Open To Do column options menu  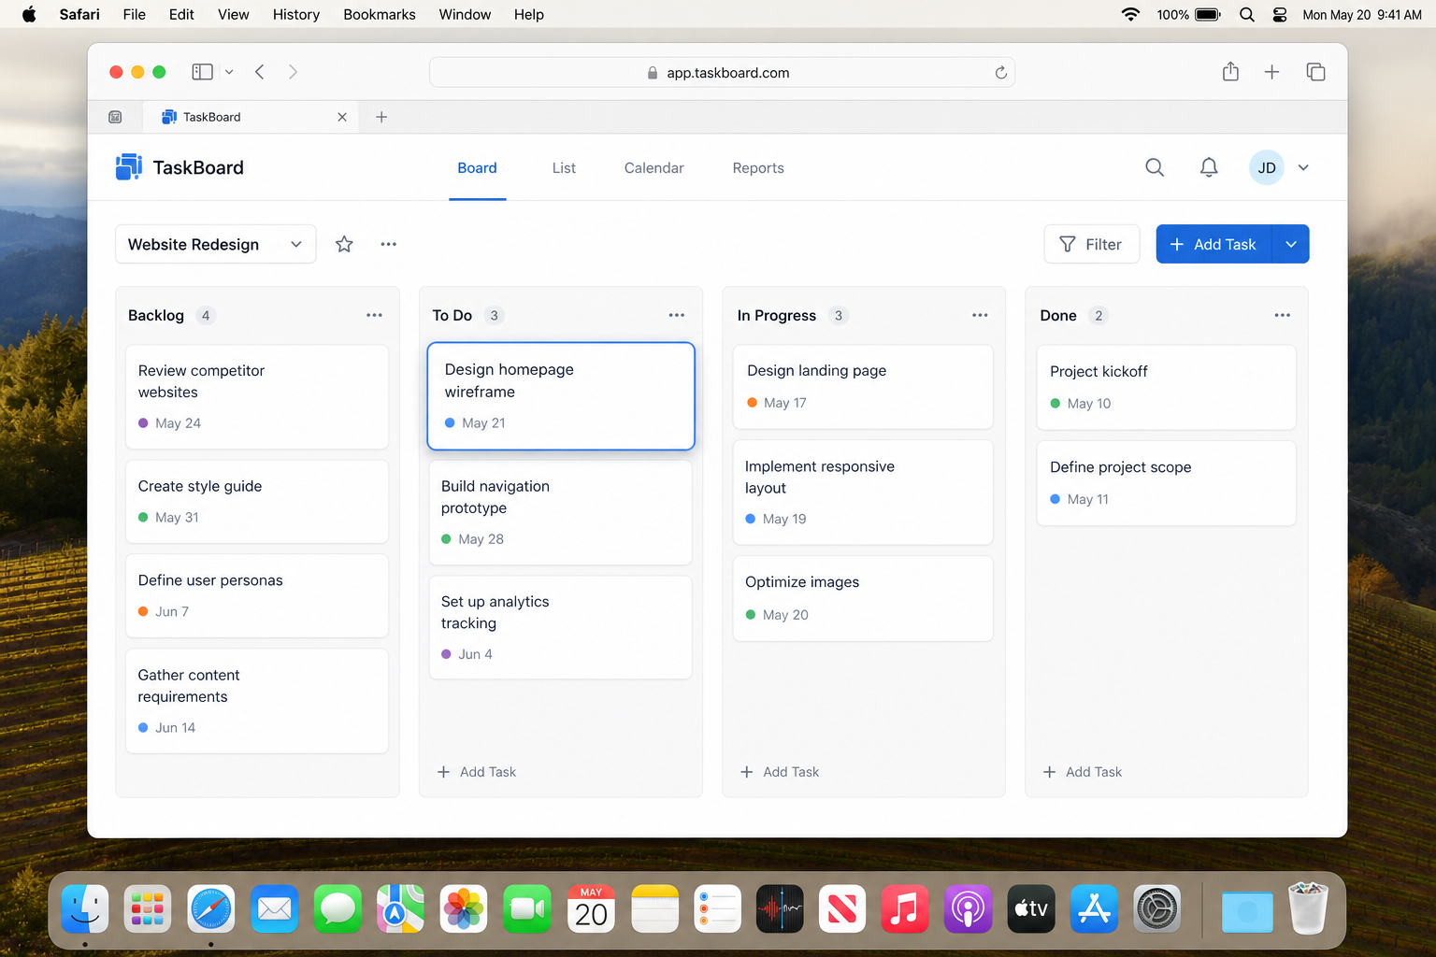click(x=677, y=315)
